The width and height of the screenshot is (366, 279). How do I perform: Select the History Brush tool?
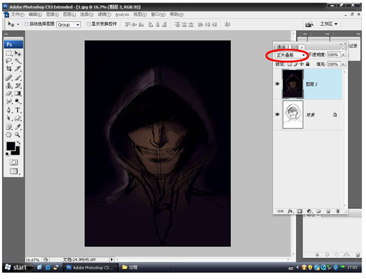click(18, 85)
